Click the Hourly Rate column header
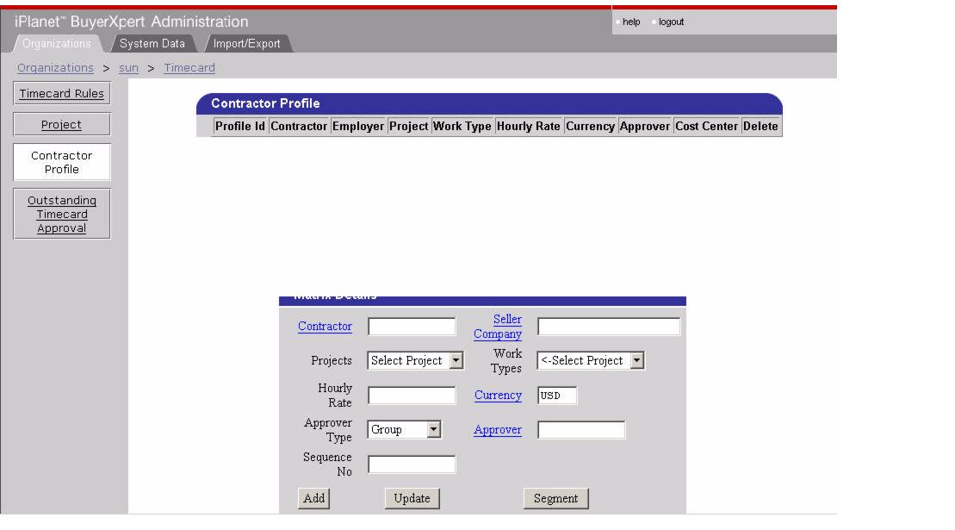955x530 pixels. [528, 126]
